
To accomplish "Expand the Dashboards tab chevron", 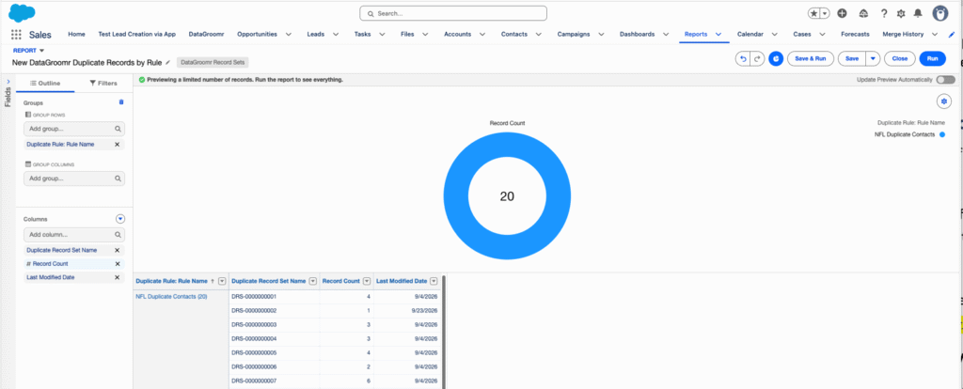I will coord(666,35).
